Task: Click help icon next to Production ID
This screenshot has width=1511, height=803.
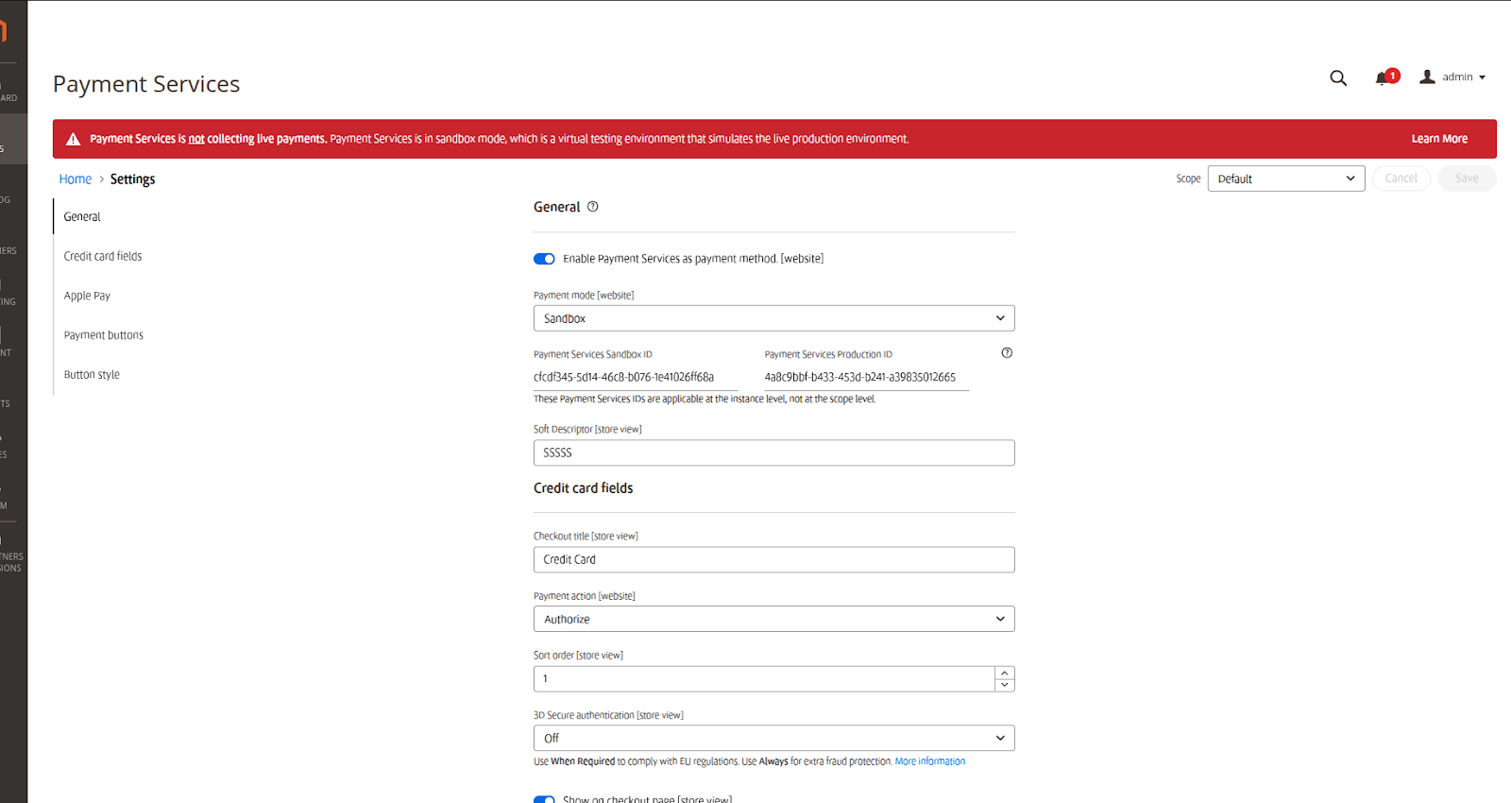Action: (1007, 353)
